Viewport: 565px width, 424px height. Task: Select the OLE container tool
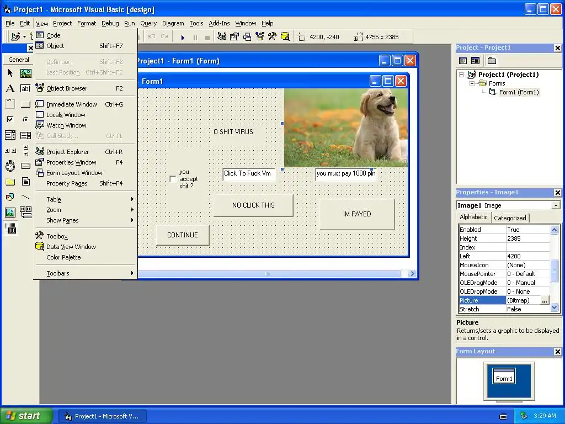[10, 228]
